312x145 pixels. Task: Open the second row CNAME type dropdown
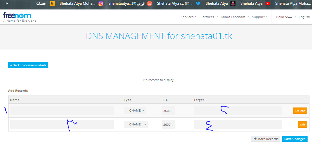coord(136,125)
